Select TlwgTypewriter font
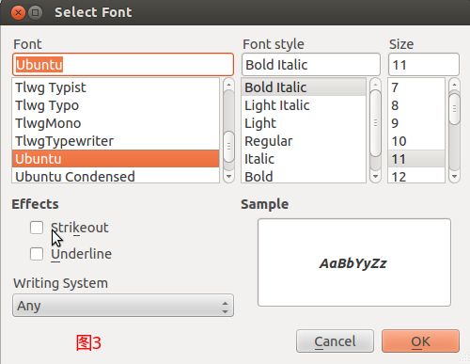Viewport: 470px width, 364px height. click(116, 141)
